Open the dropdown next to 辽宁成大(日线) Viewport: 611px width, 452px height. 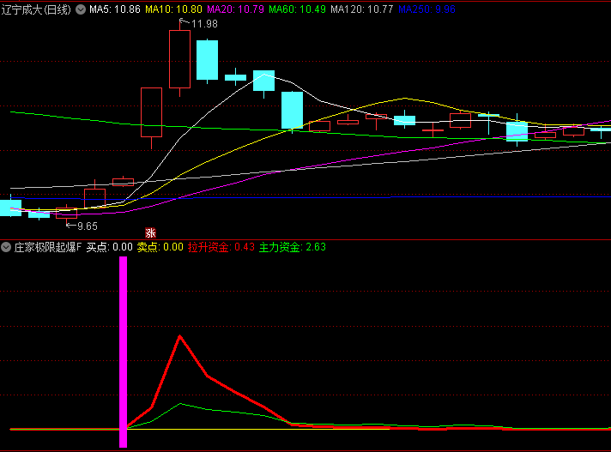click(81, 9)
